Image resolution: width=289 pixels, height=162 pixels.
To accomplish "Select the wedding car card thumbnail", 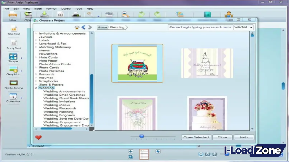I will 137,63.
